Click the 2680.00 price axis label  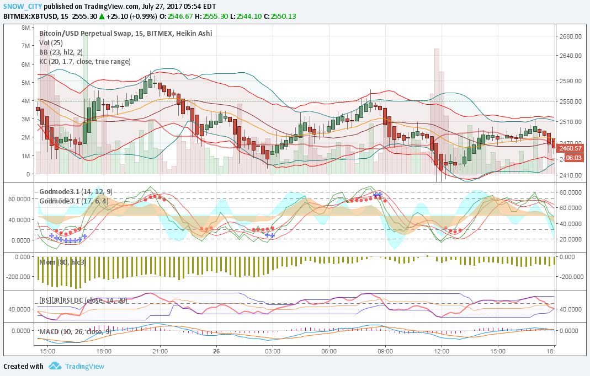point(571,36)
